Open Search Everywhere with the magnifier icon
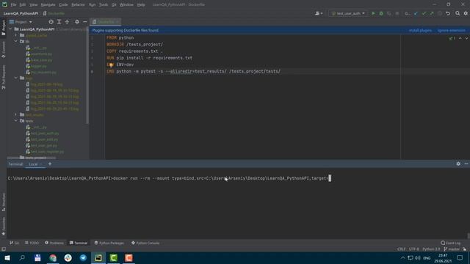This screenshot has height=264, width=470. (x=458, y=13)
